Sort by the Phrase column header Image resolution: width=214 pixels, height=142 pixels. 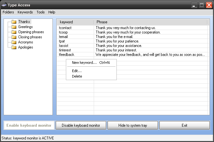151,22
